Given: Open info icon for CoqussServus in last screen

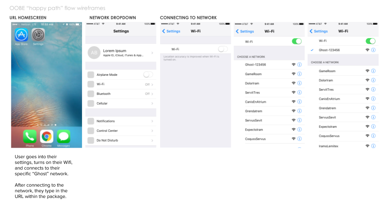Looking at the screenshot, I should (x=373, y=136).
